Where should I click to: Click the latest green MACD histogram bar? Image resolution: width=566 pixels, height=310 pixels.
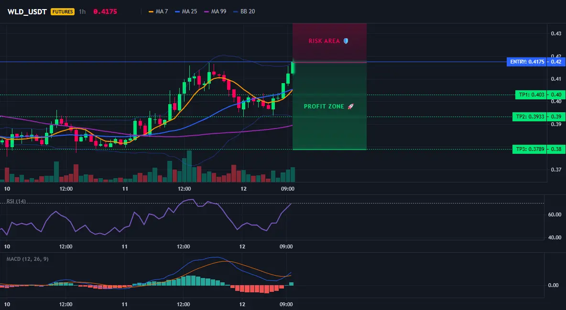[x=291, y=284]
